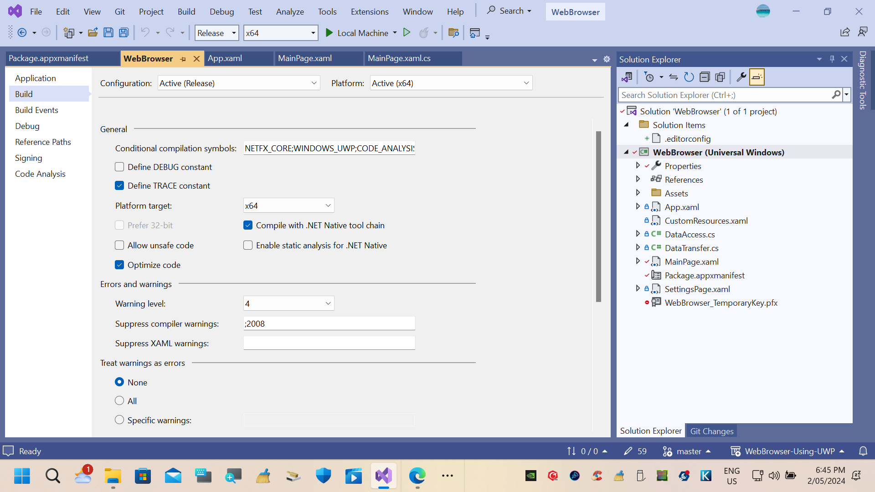875x492 pixels.
Task: Click the Open File folder icon
Action: 93,32
